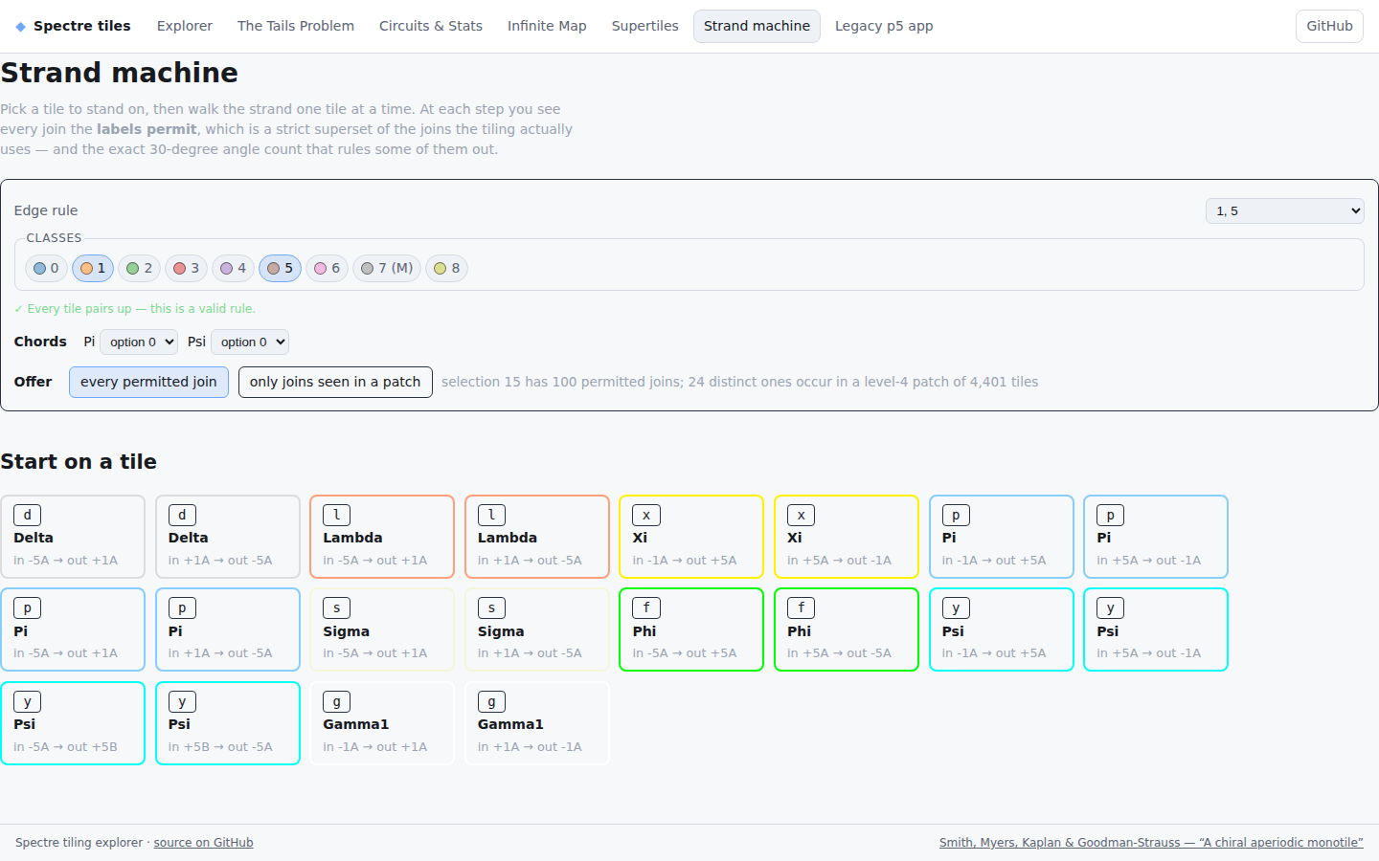The width and height of the screenshot is (1379, 861).
Task: Toggle class 0 chip
Action: [46, 268]
